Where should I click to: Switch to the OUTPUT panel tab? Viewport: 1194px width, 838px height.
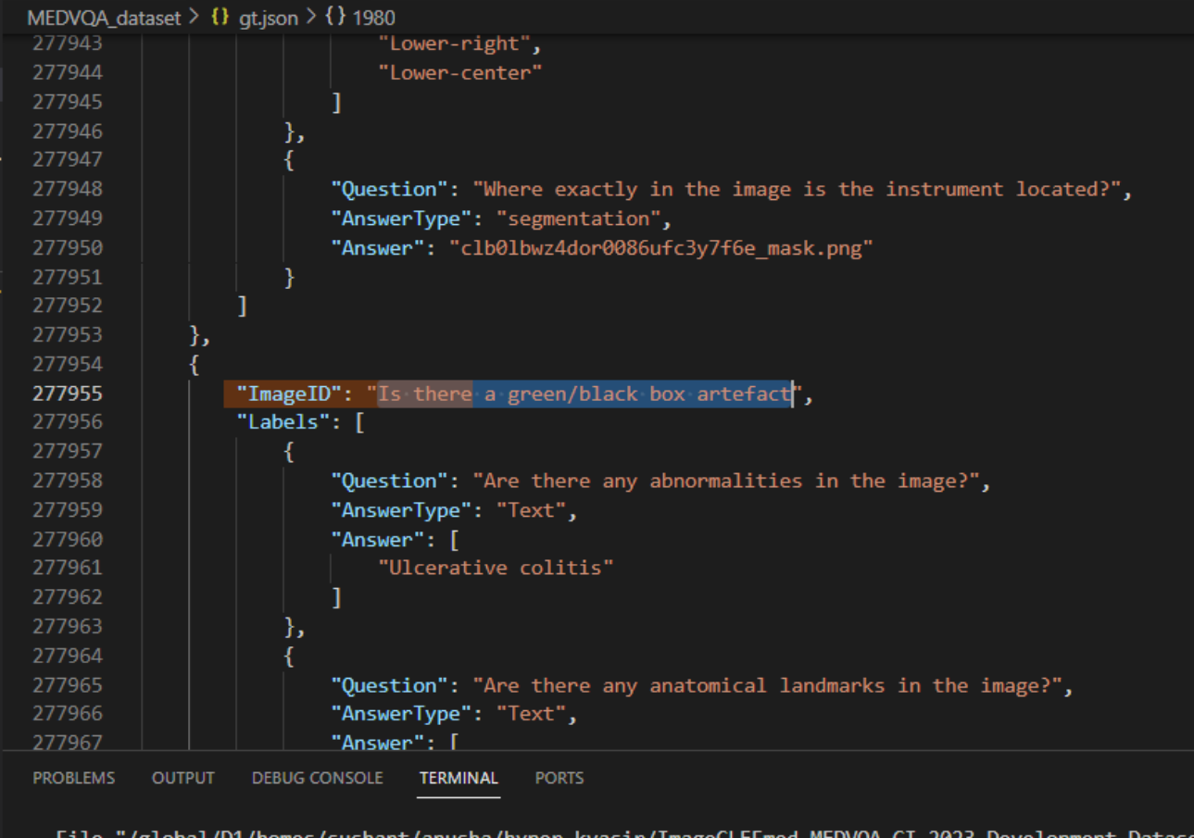pos(182,778)
